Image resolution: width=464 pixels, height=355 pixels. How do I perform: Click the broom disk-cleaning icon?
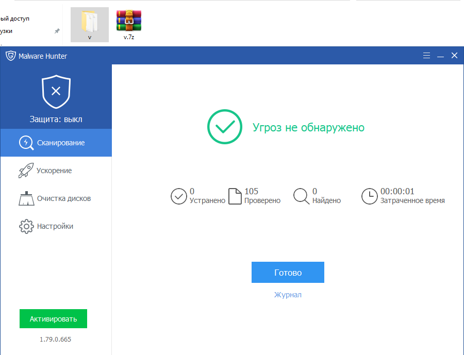click(26, 198)
